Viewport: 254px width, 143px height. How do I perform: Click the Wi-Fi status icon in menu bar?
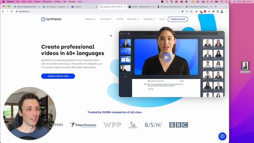point(222,2)
